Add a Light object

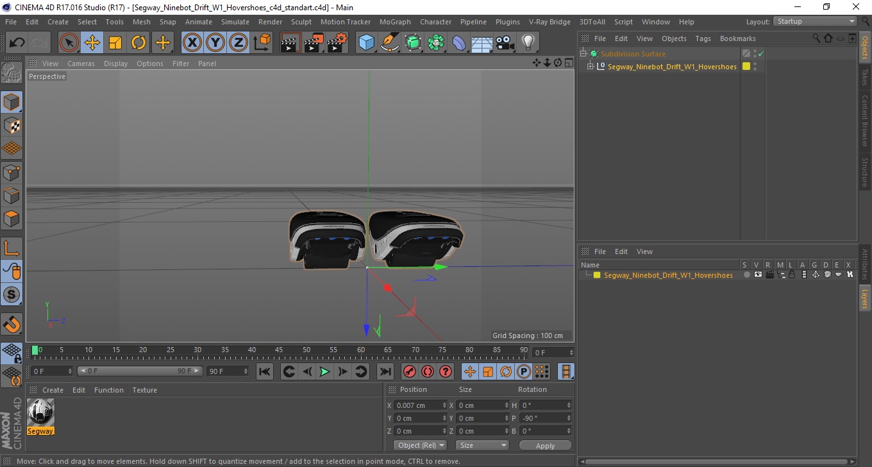click(x=528, y=43)
